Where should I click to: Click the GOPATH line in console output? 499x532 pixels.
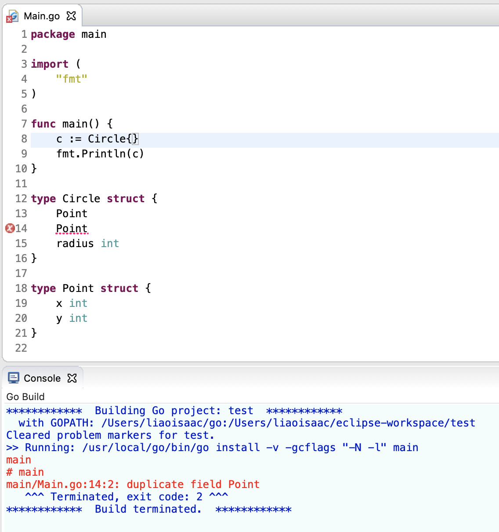(x=246, y=423)
